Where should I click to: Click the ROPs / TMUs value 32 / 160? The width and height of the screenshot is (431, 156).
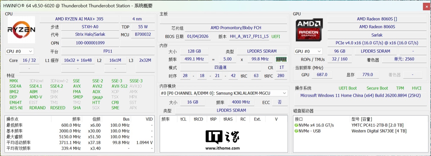[x=340, y=59]
